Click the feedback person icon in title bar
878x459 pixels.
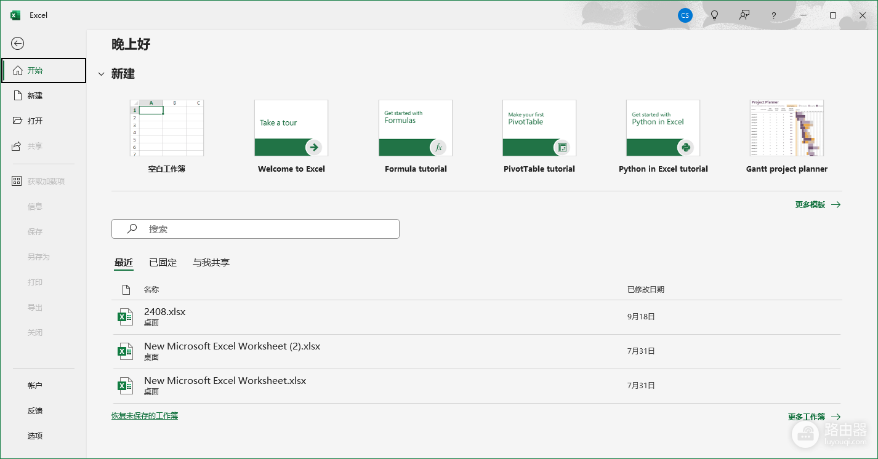744,15
